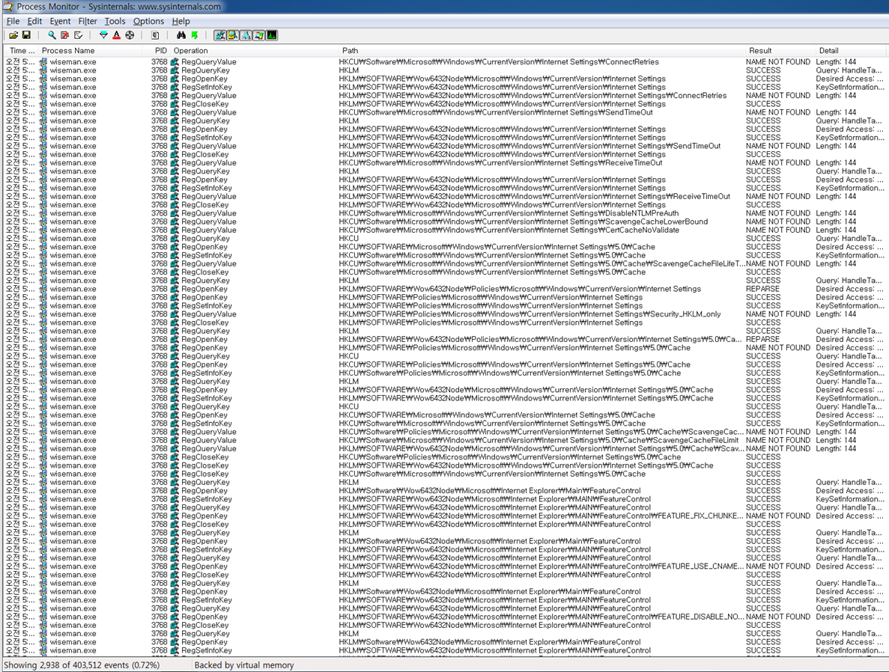The width and height of the screenshot is (889, 672).
Task: Select the HKCU ConnectRetries path in first row
Action: tap(499, 62)
